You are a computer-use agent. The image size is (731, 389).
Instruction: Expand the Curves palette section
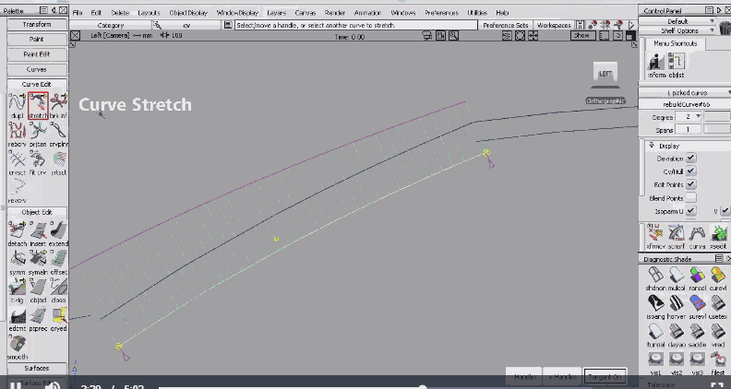(x=36, y=69)
